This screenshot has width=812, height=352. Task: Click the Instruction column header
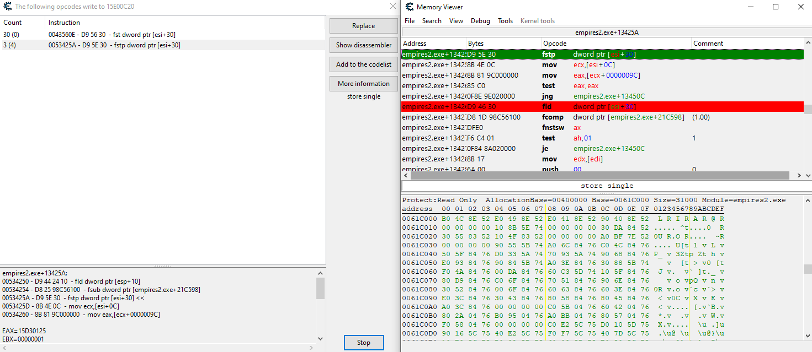pyautogui.click(x=185, y=23)
